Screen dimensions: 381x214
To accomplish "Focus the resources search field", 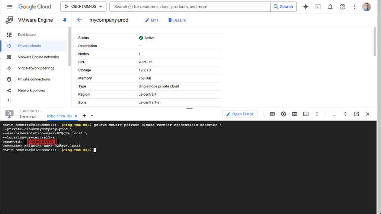I will pyautogui.click(x=190, y=7).
